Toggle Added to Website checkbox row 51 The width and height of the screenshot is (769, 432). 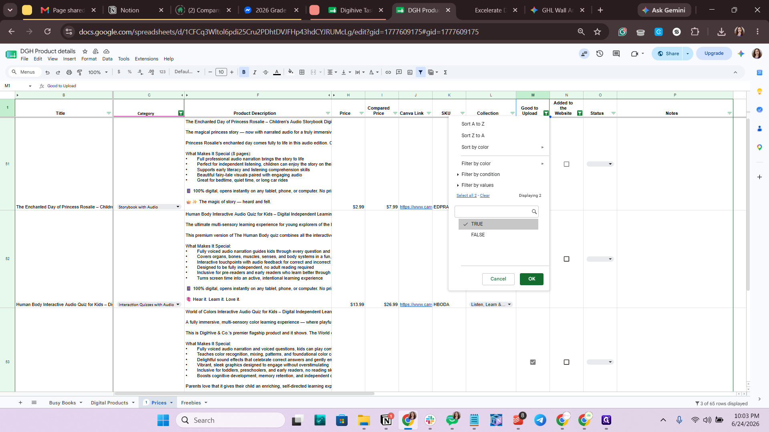click(x=566, y=164)
